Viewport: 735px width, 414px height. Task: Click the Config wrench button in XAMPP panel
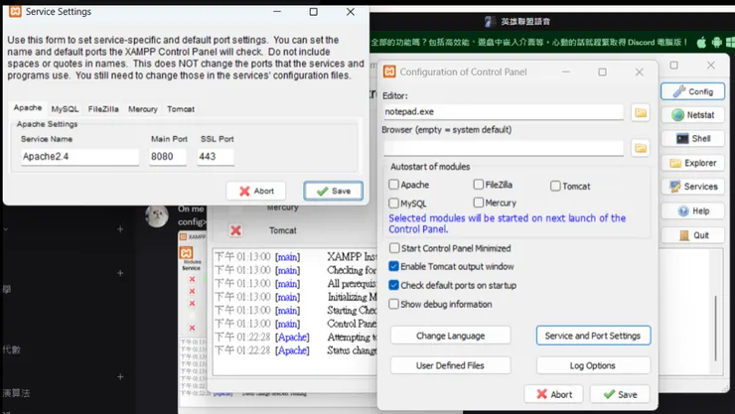tap(693, 91)
